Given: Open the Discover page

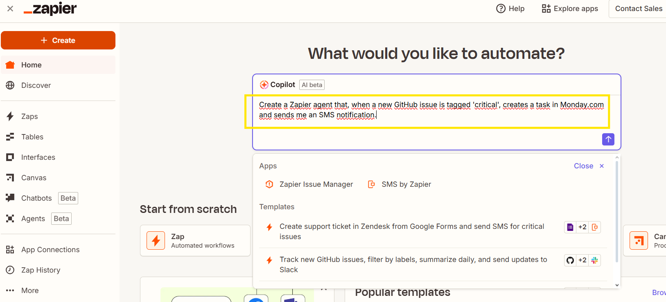Looking at the screenshot, I should pos(36,85).
